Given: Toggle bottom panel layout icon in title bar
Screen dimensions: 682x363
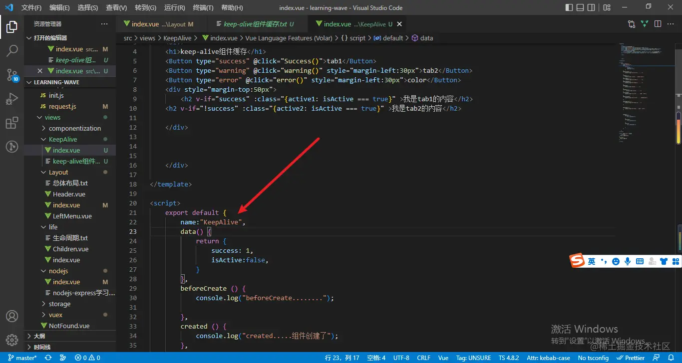Looking at the screenshot, I should 580,7.
